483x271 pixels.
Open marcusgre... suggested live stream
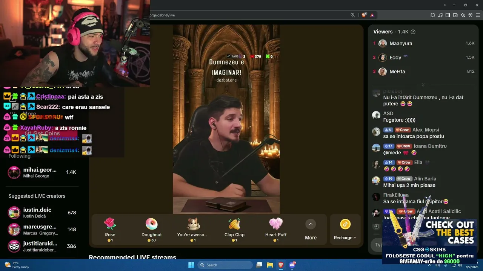pyautogui.click(x=42, y=229)
